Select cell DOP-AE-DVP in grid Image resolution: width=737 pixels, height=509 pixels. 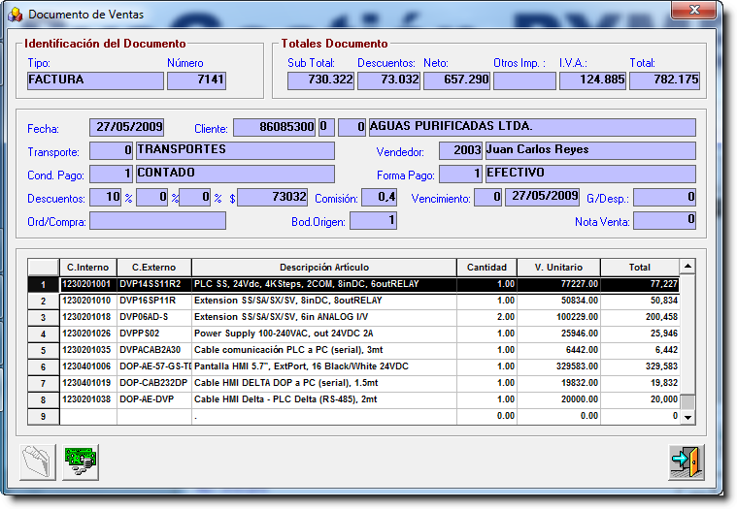click(x=154, y=399)
